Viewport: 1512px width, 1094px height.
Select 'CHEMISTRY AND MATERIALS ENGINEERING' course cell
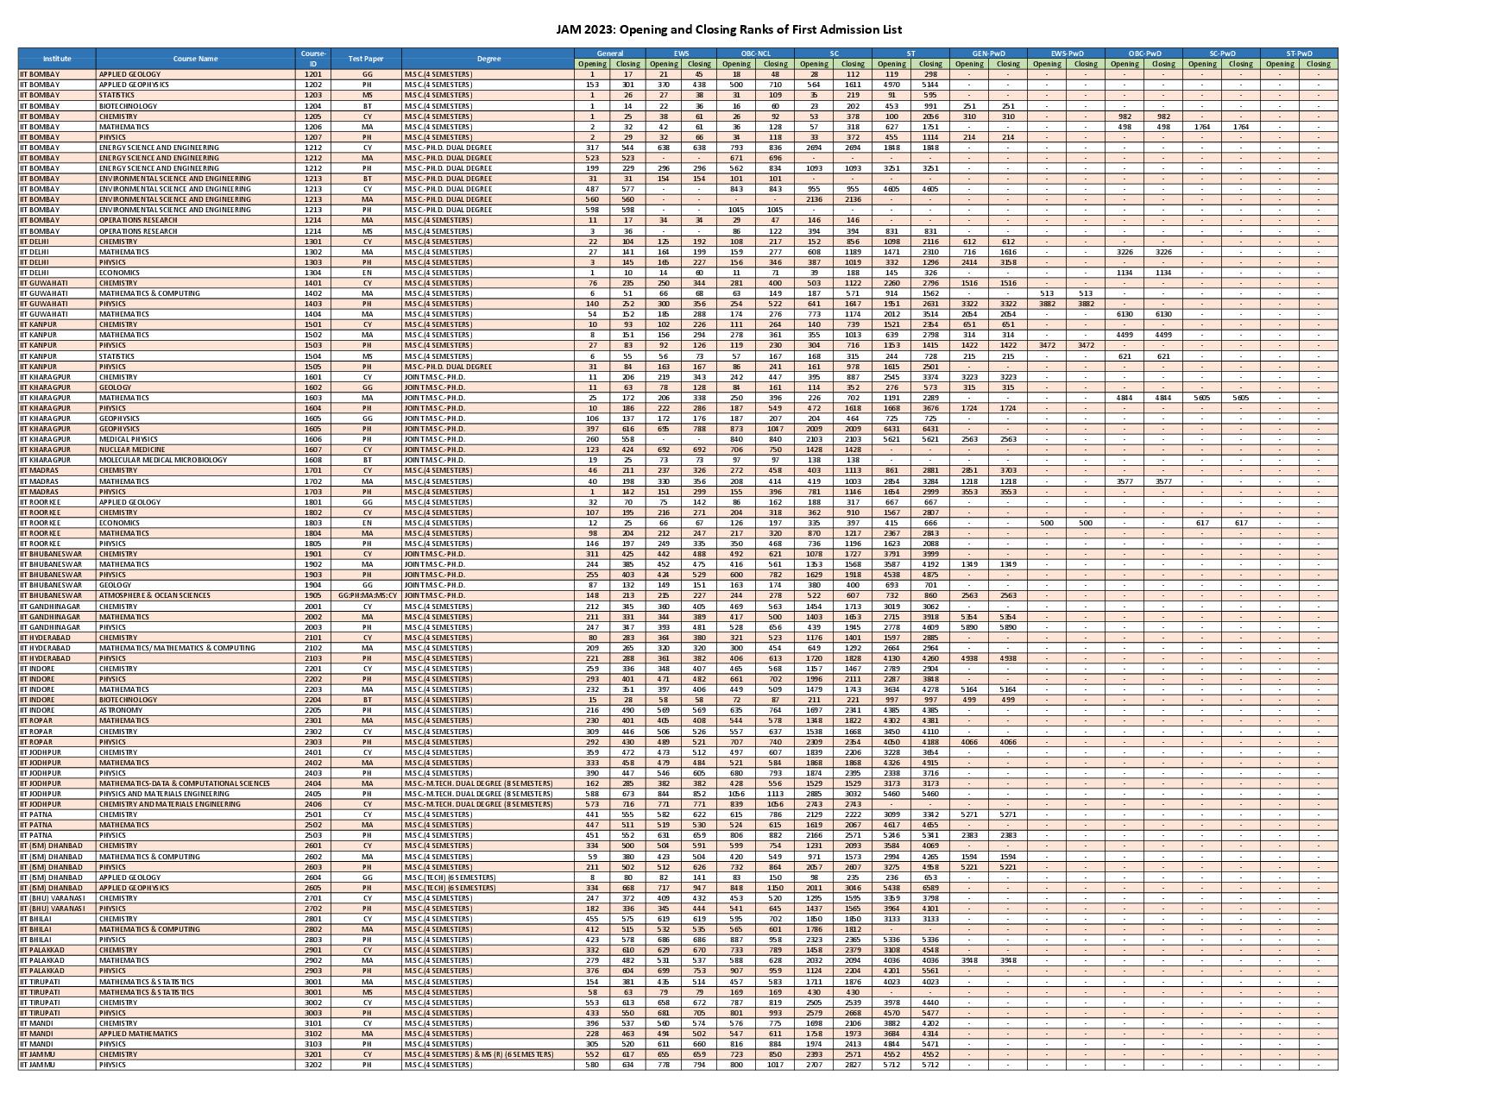196,804
